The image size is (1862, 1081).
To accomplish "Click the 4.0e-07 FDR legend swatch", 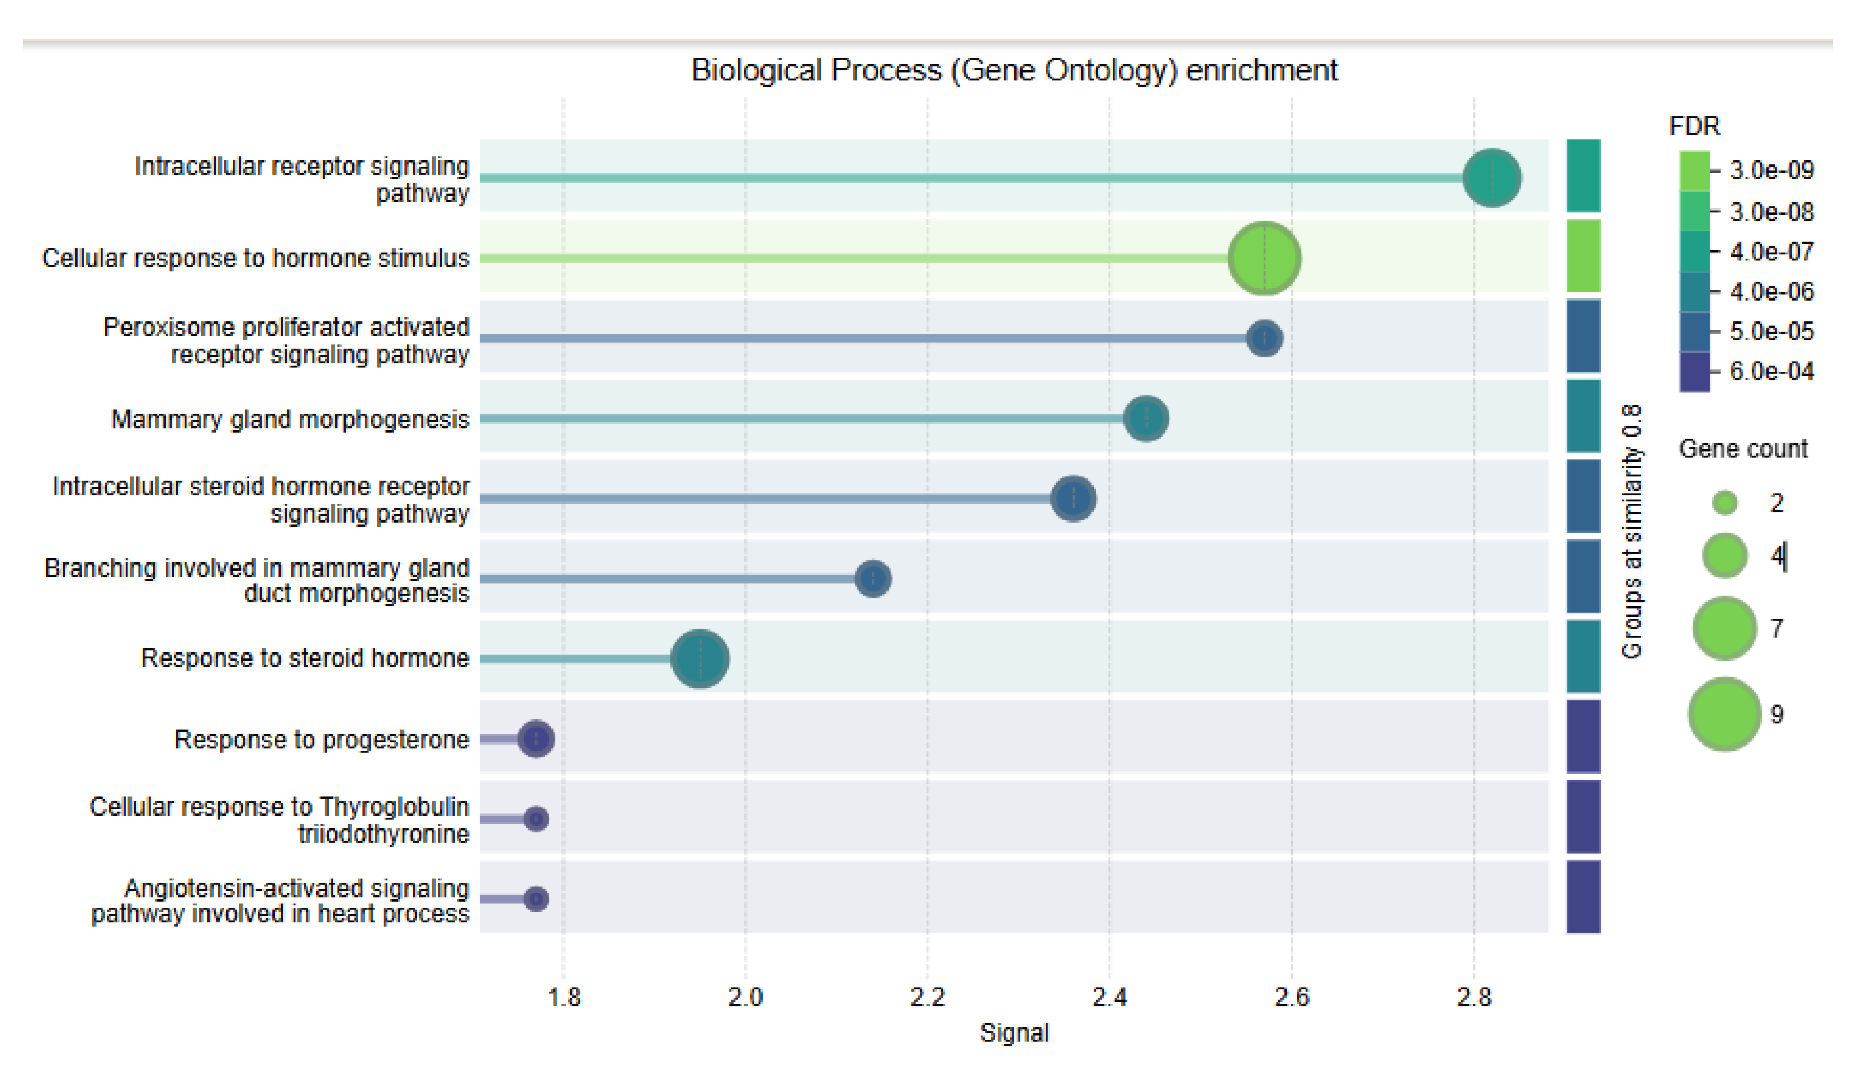I will [1694, 252].
